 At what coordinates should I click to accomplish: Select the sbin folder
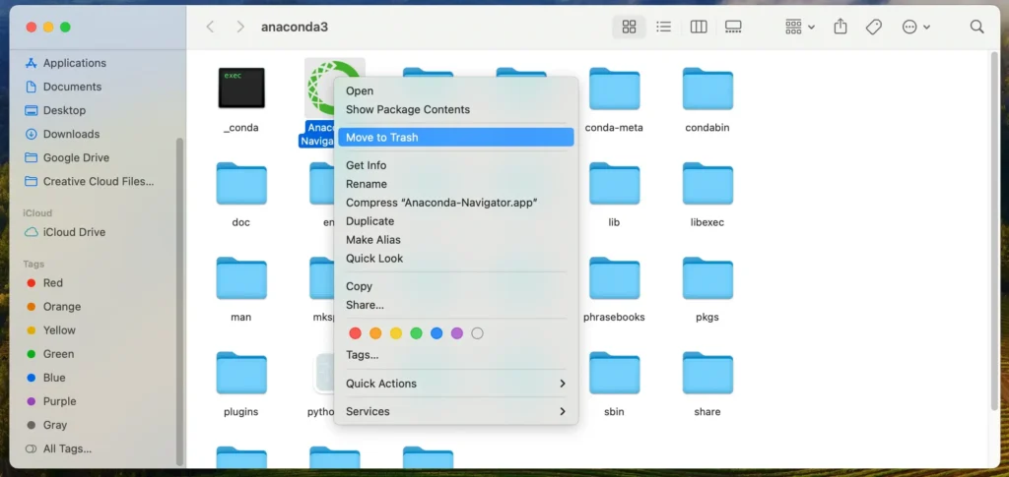pyautogui.click(x=614, y=373)
